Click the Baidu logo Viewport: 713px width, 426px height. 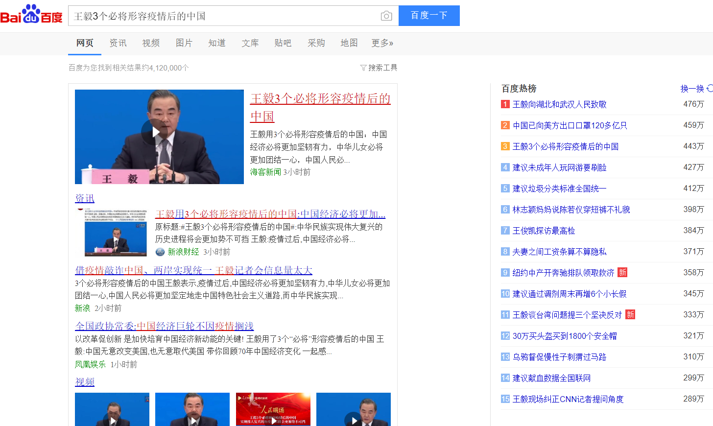point(31,14)
